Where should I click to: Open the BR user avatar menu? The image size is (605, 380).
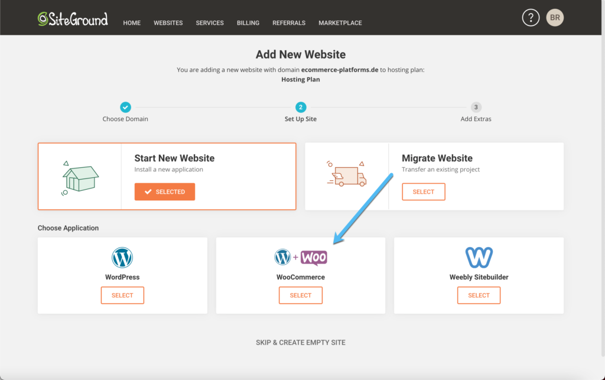[555, 18]
